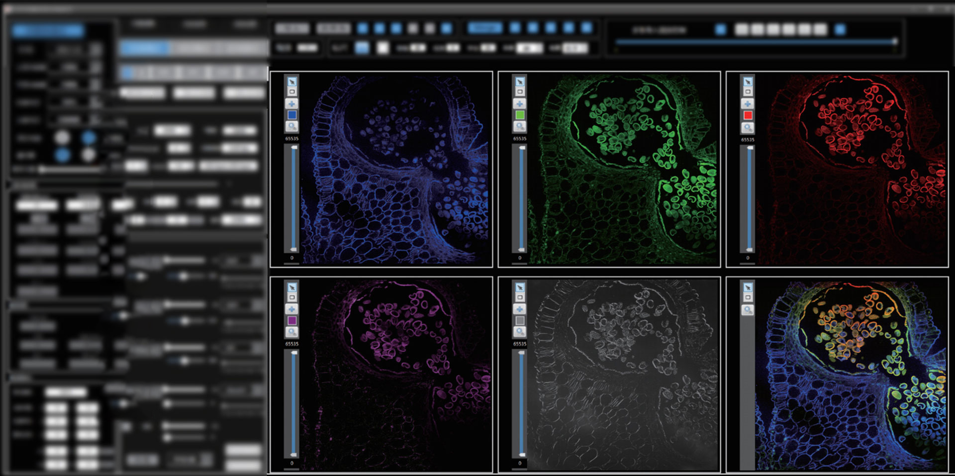Click the 65535 value above magenta channel slider
Screen dimensions: 955x476
pyautogui.click(x=292, y=344)
